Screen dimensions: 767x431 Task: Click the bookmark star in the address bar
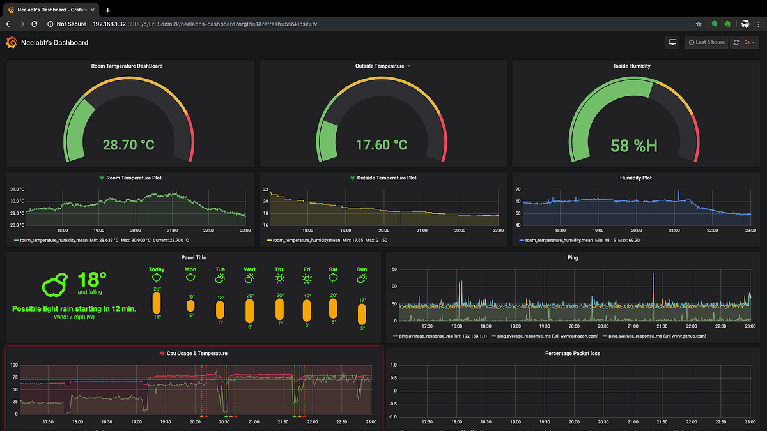point(698,24)
